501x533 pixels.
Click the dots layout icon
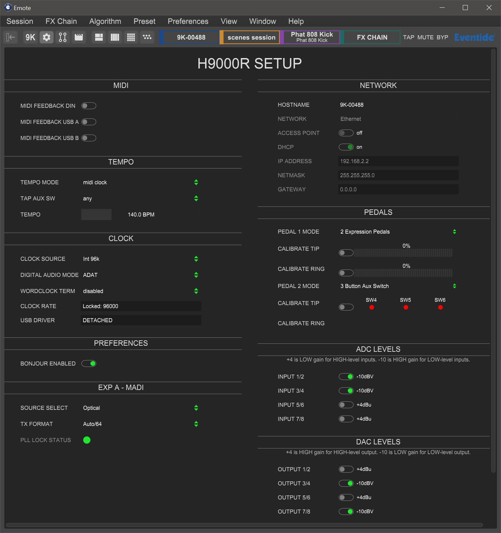pos(147,37)
